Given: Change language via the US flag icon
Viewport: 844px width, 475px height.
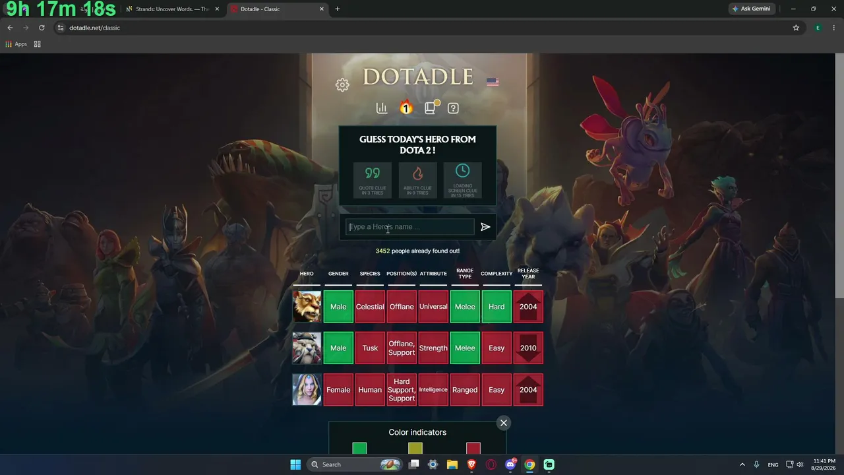Looking at the screenshot, I should 493,82.
